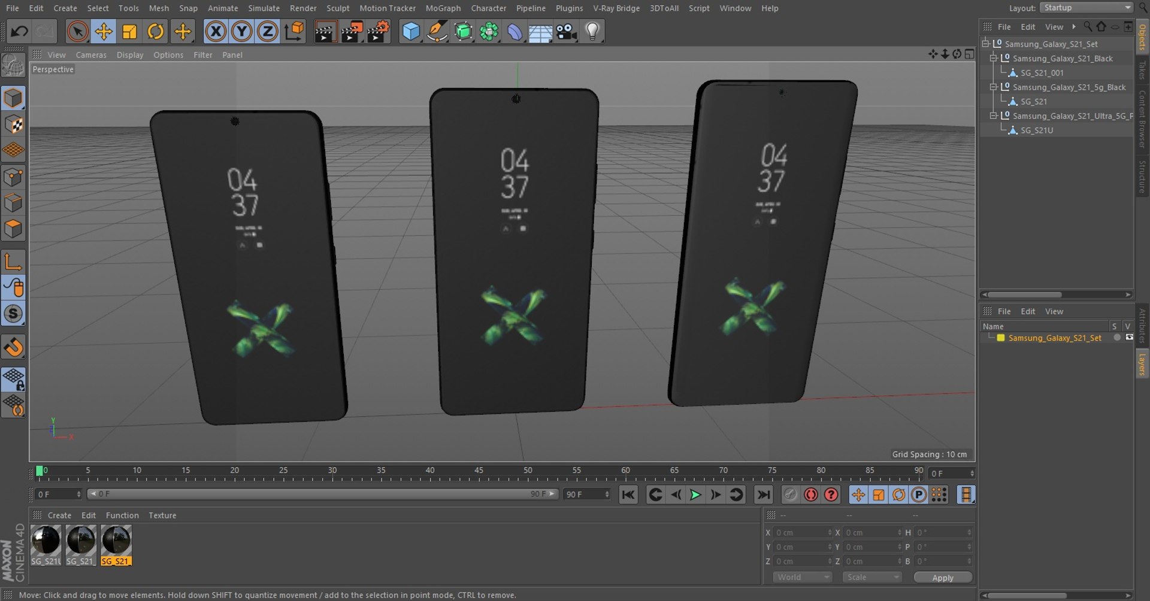Render to Picture Viewer
This screenshot has height=601, width=1150.
tap(352, 31)
